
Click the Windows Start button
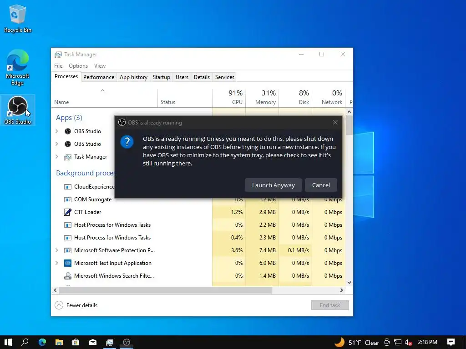pos(8,342)
